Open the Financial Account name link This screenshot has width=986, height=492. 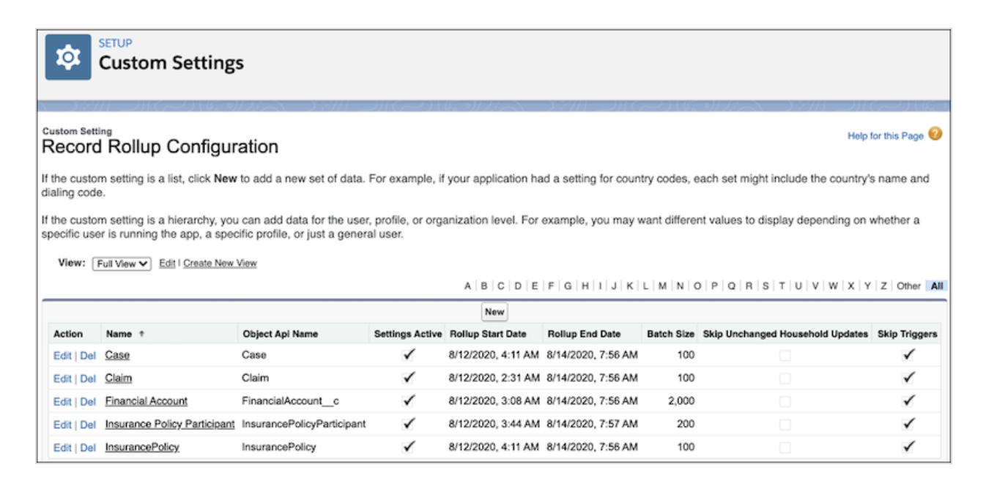[147, 400]
